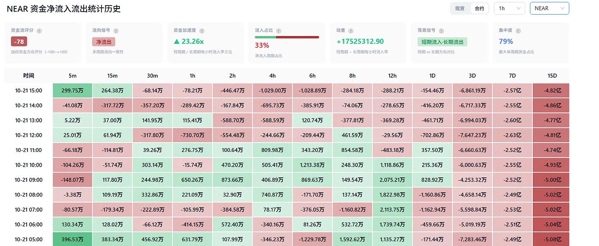Viewport: 599px width, 246px height.
Task: Click the page title NEAR 资金净流入流出统计历史
Action: coord(64,9)
